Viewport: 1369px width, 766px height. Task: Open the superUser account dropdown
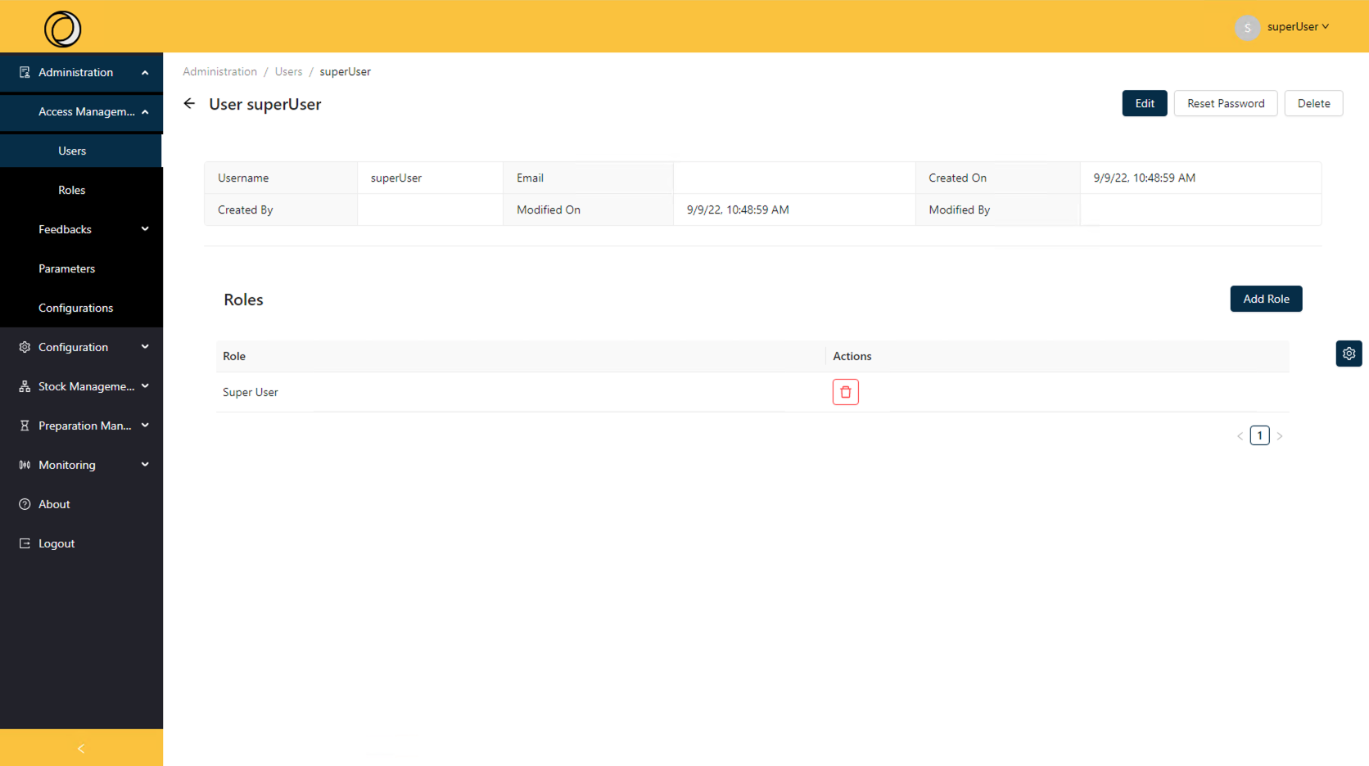coord(1298,27)
